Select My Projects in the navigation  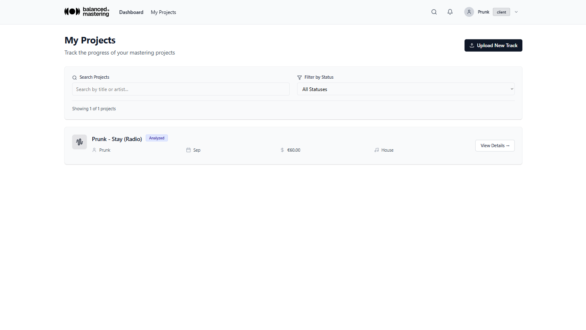163,12
